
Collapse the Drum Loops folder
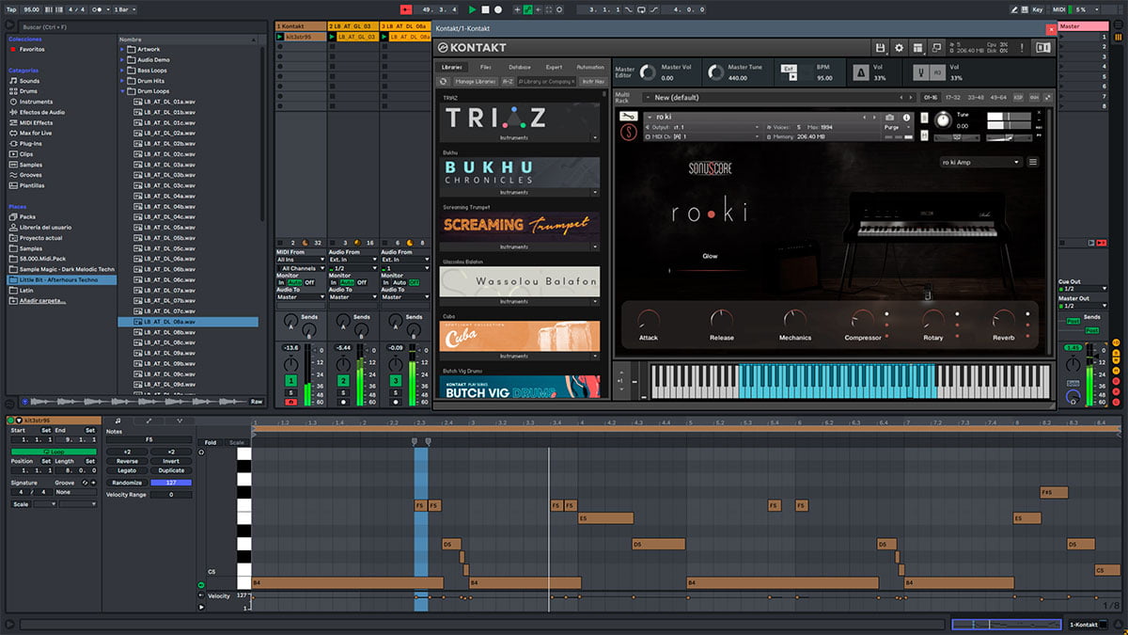(x=122, y=91)
